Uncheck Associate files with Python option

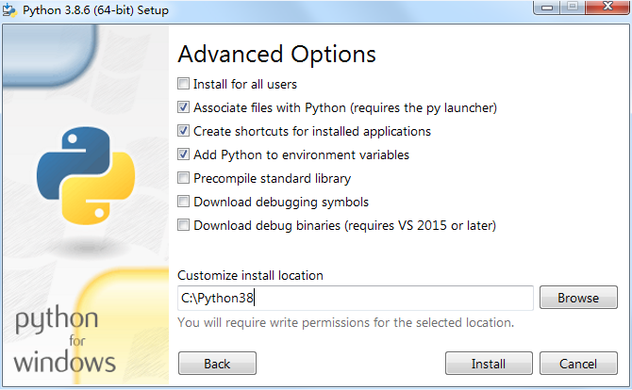coord(184,107)
